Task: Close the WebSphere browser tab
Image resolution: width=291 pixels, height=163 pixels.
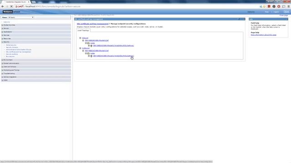Action: 29,2
